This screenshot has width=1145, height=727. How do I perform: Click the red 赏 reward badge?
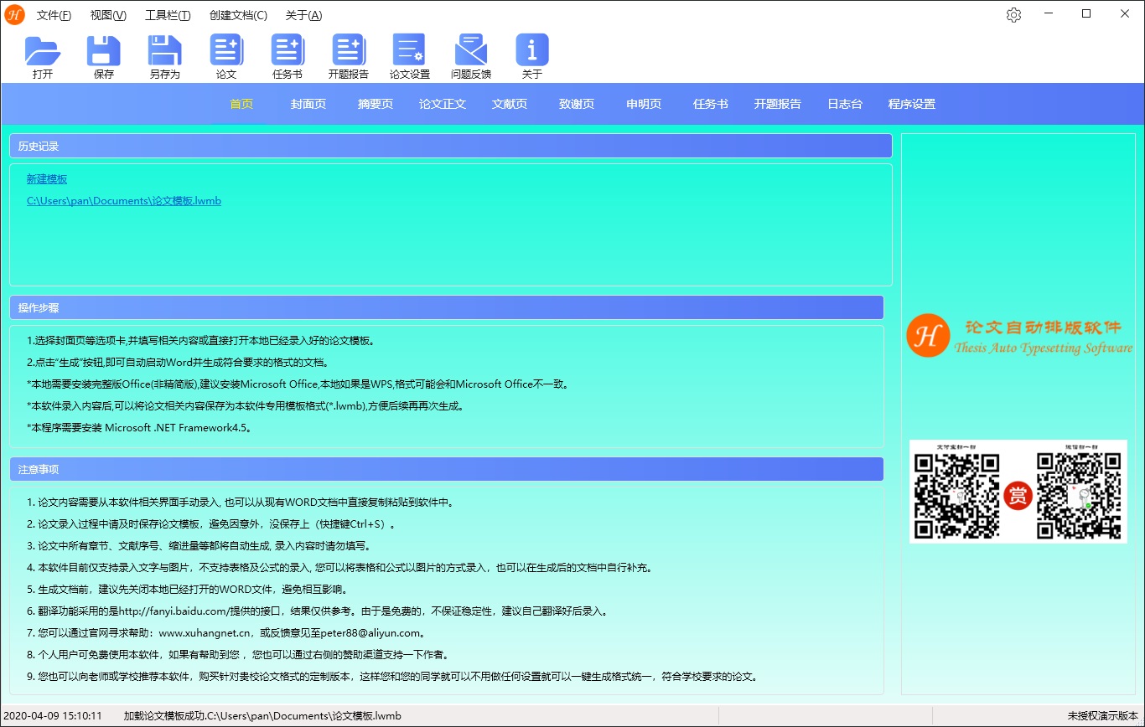pyautogui.click(x=1018, y=497)
